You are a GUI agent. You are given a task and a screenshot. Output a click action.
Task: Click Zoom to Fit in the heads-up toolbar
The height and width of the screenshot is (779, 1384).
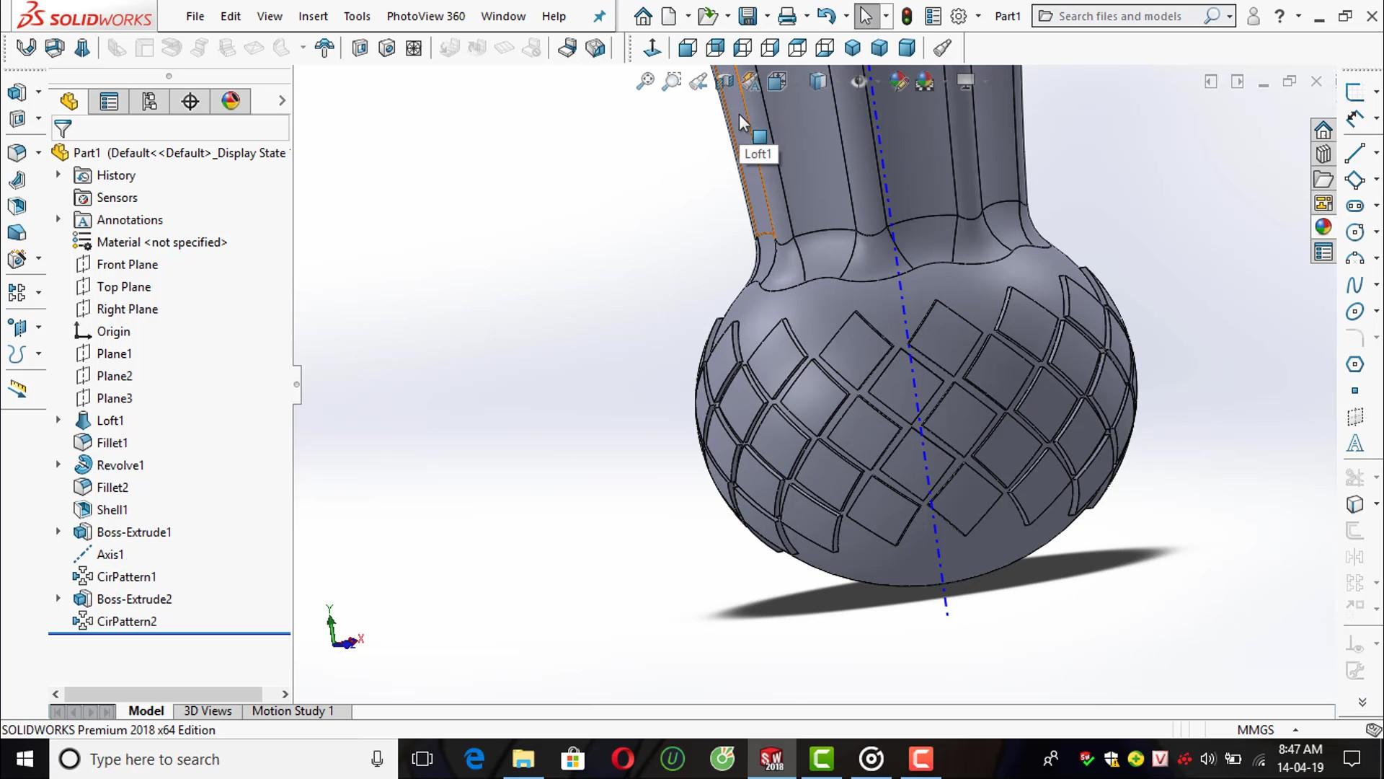coord(644,82)
